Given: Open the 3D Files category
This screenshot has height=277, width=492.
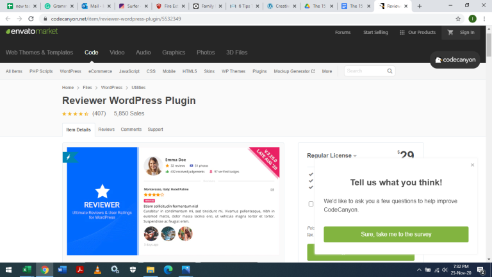Looking at the screenshot, I should pyautogui.click(x=236, y=53).
